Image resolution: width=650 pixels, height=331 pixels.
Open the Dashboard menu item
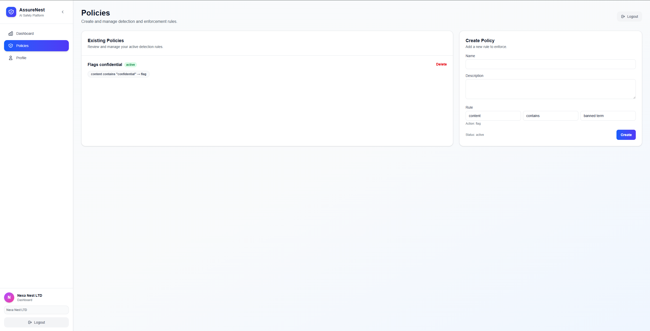click(25, 34)
